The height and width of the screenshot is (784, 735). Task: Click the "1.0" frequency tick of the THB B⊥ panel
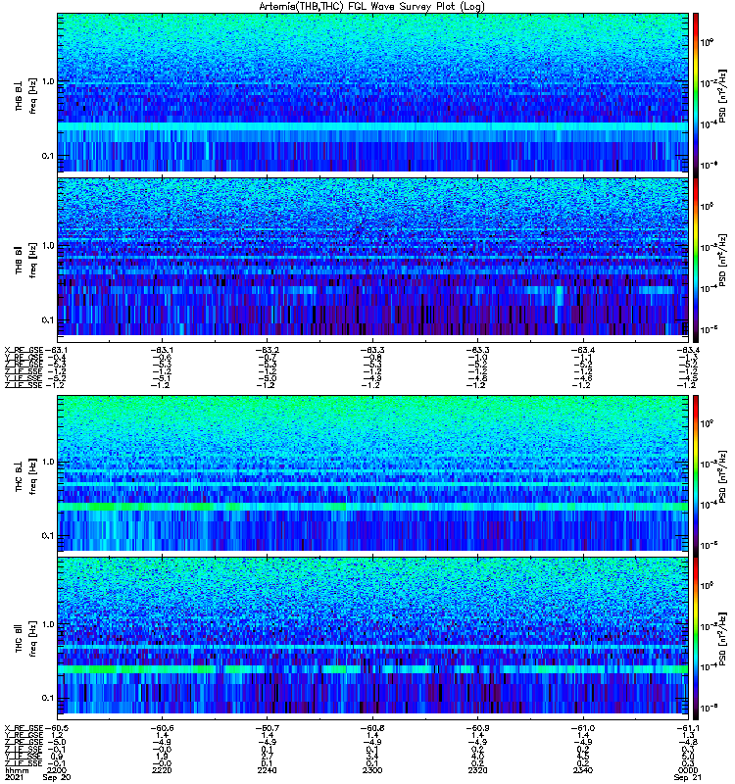[x=48, y=81]
